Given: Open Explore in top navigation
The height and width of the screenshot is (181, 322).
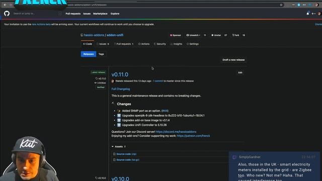Looking at the screenshot, I should pos(115,14).
